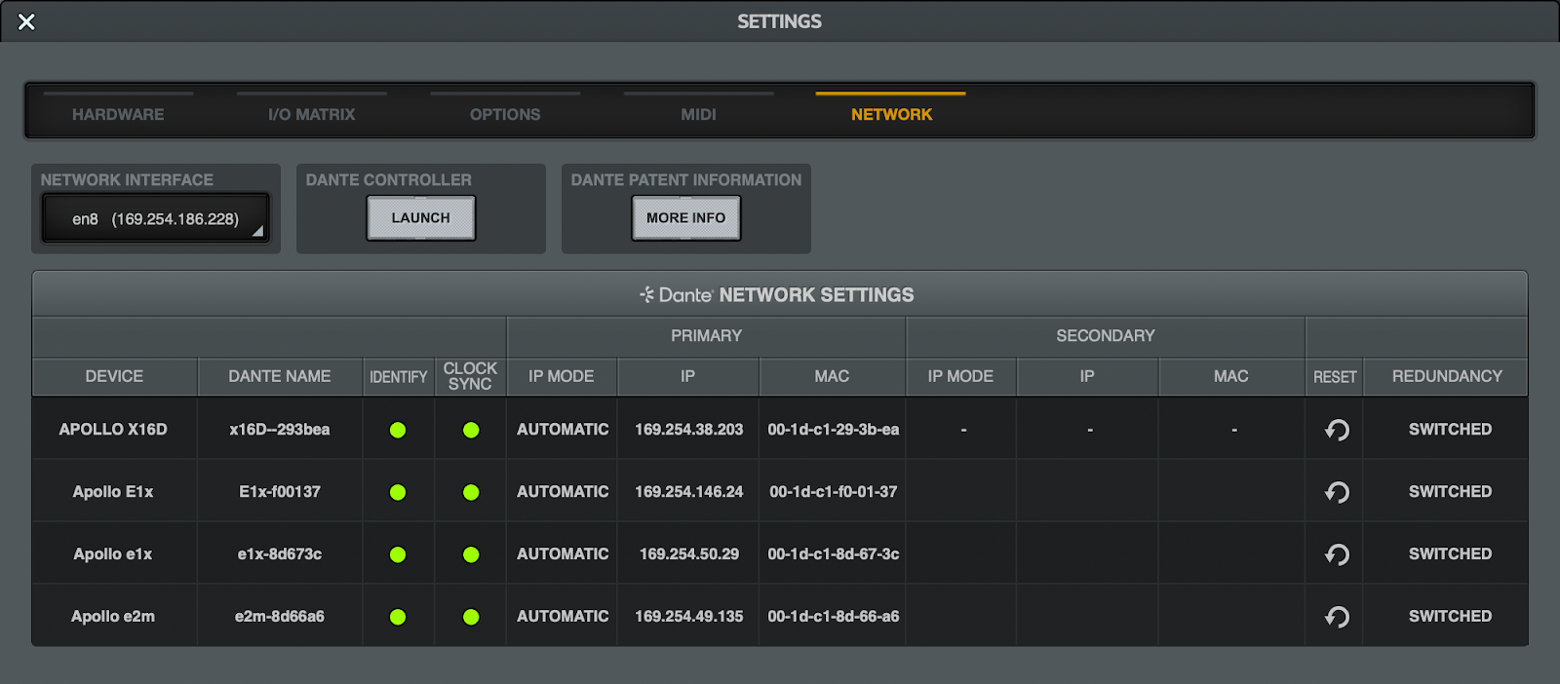Open the I/O MATRIX tab
The image size is (1560, 684).
point(311,114)
